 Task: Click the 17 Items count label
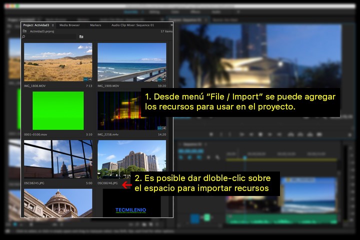tap(166, 31)
